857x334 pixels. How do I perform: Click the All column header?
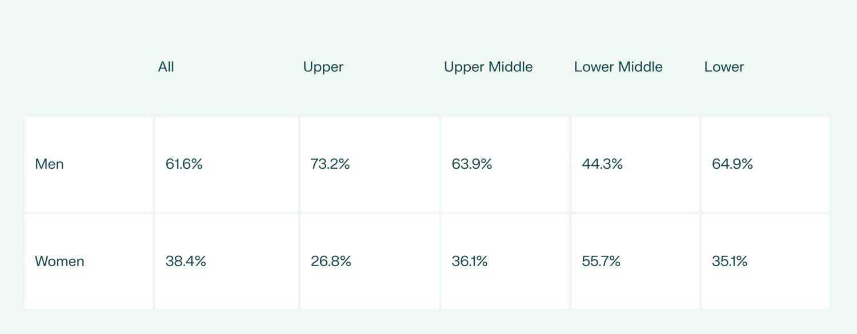pos(166,67)
